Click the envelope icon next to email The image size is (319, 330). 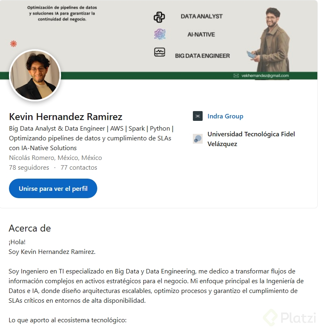[236, 76]
